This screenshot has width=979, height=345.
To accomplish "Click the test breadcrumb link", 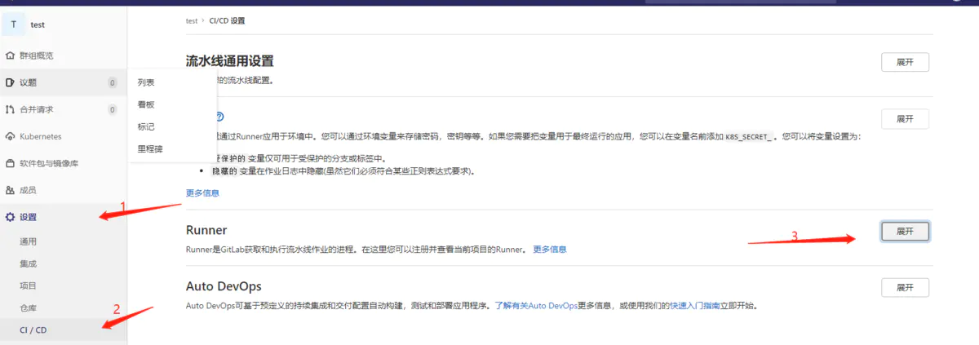I will pyautogui.click(x=192, y=20).
